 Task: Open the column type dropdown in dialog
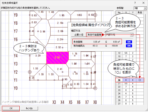coord(119,35)
